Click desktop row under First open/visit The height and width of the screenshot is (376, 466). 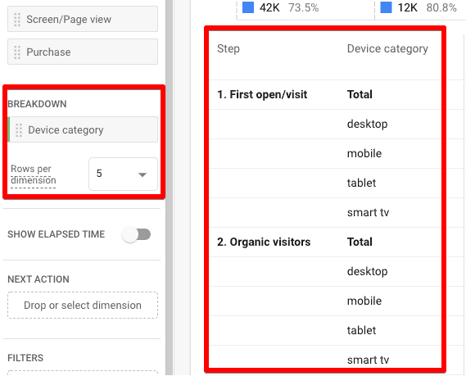pos(325,125)
